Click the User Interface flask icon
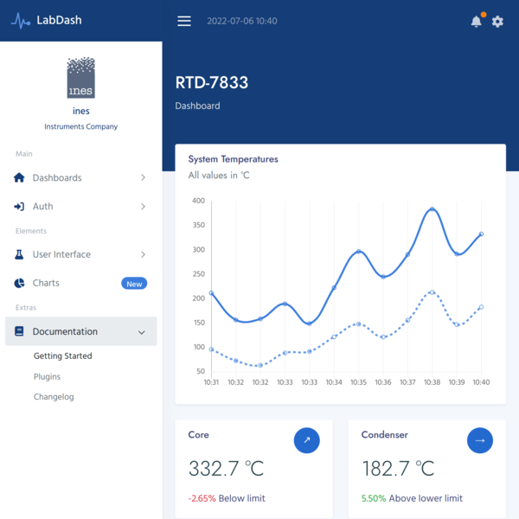519x519 pixels. tap(19, 254)
